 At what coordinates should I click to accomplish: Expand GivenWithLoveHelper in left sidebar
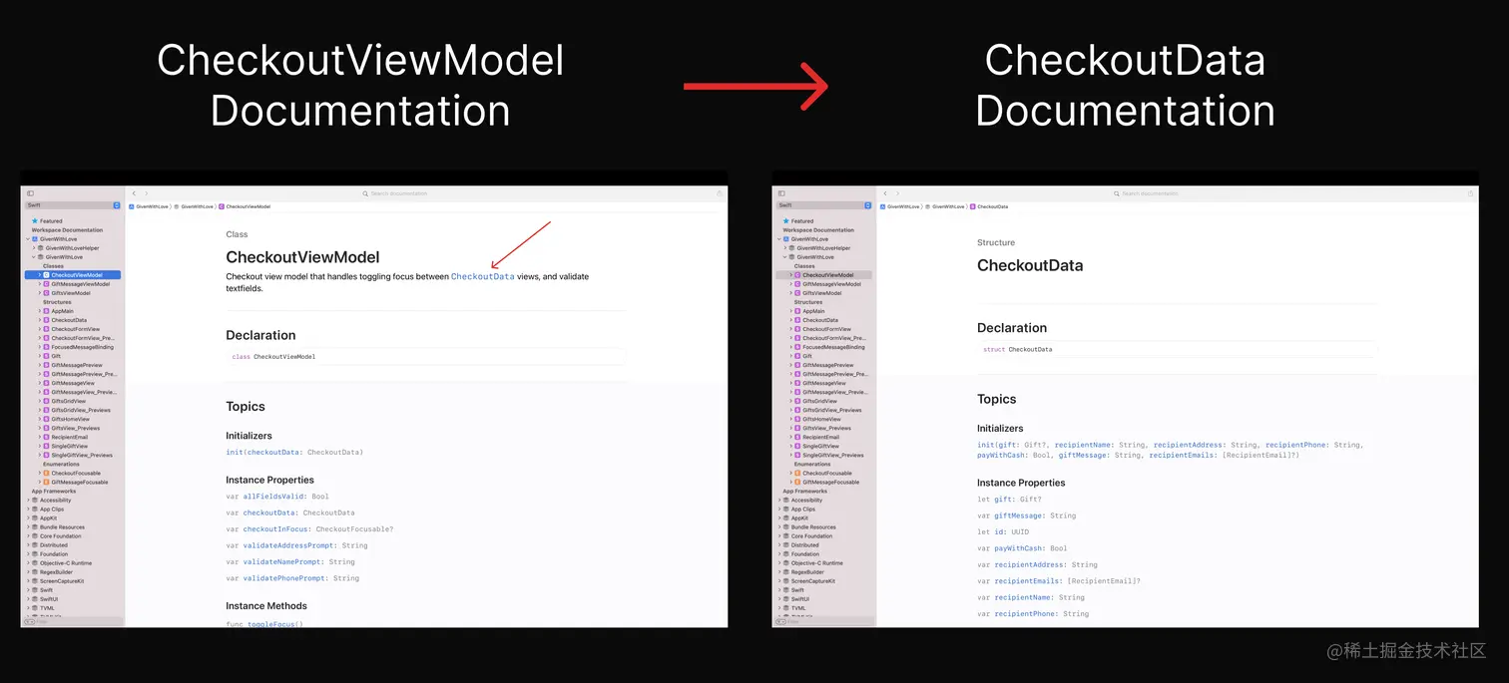(x=34, y=248)
